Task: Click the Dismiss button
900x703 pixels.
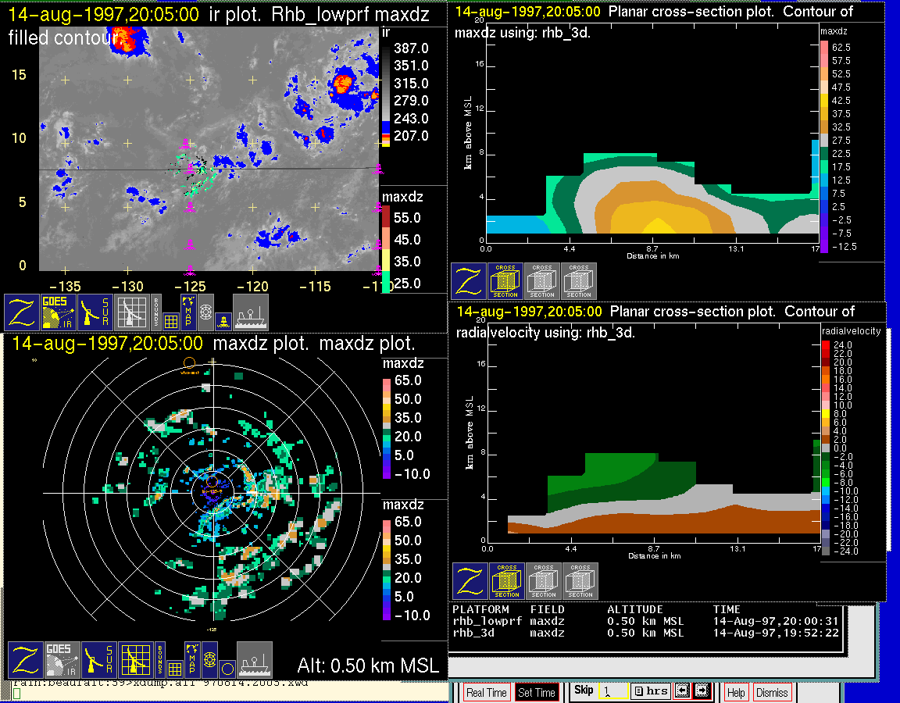Action: tap(772, 693)
